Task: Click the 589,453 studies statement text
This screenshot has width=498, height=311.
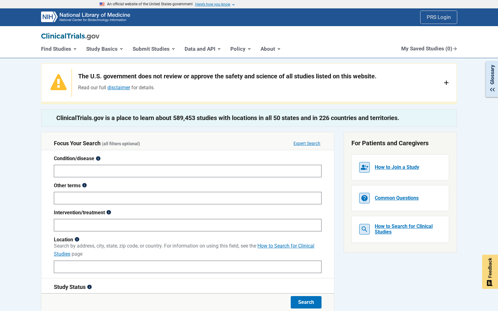Action: point(228,118)
